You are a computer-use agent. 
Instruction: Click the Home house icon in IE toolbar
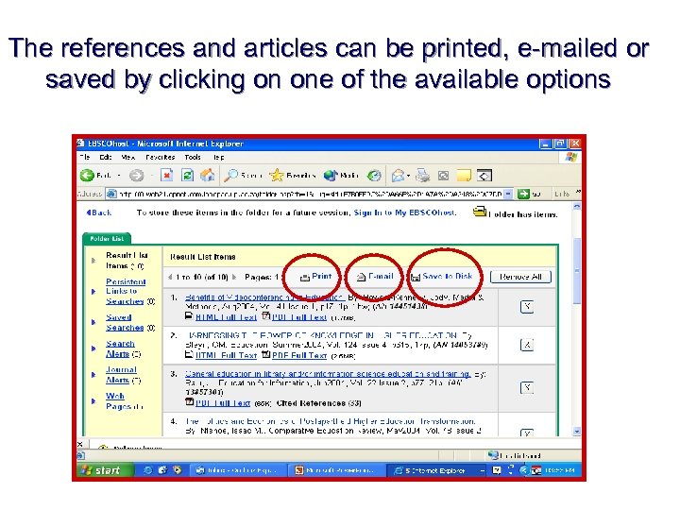pyautogui.click(x=207, y=176)
